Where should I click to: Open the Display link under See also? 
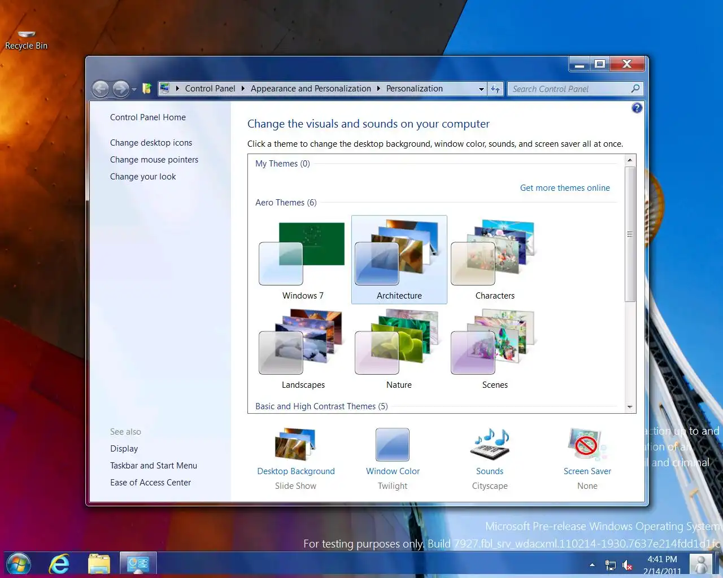click(124, 449)
